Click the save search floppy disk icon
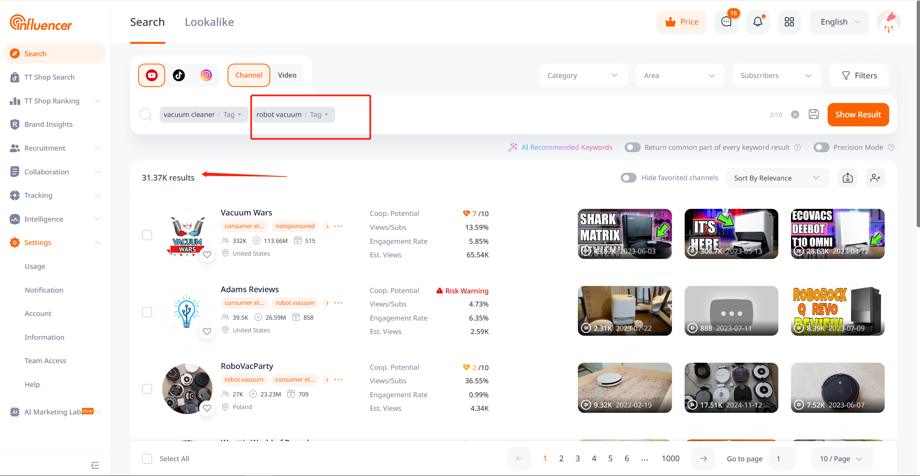 tap(814, 114)
